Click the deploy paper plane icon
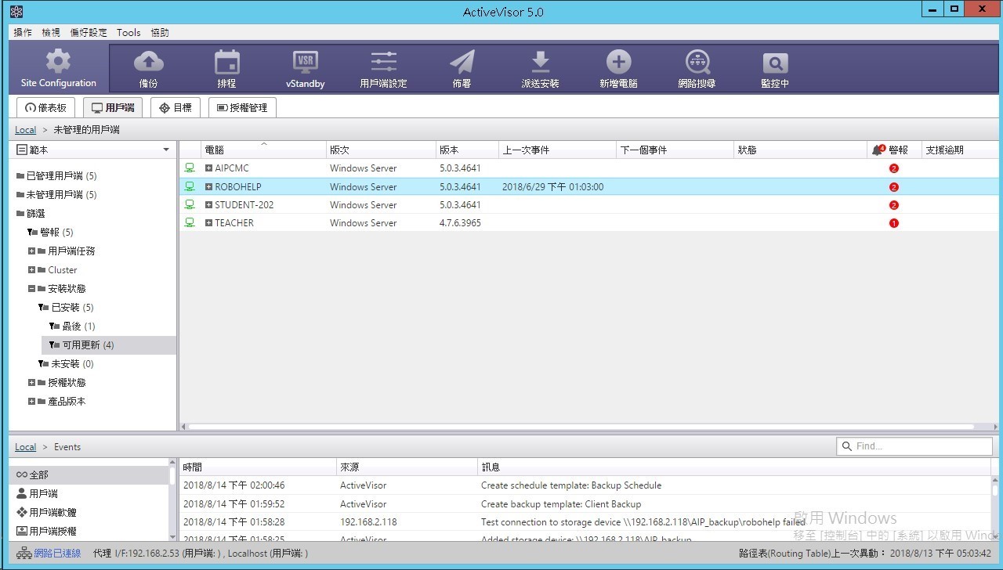This screenshot has width=1003, height=570. [x=462, y=62]
